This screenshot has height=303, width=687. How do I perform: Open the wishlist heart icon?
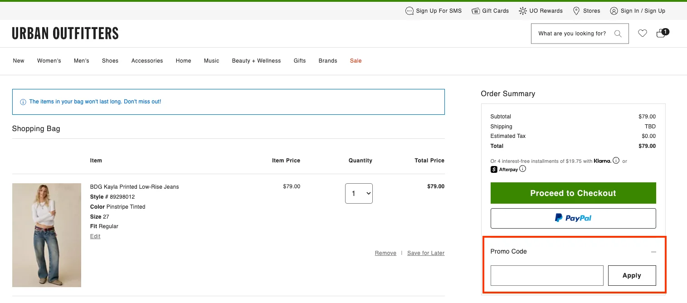[643, 33]
